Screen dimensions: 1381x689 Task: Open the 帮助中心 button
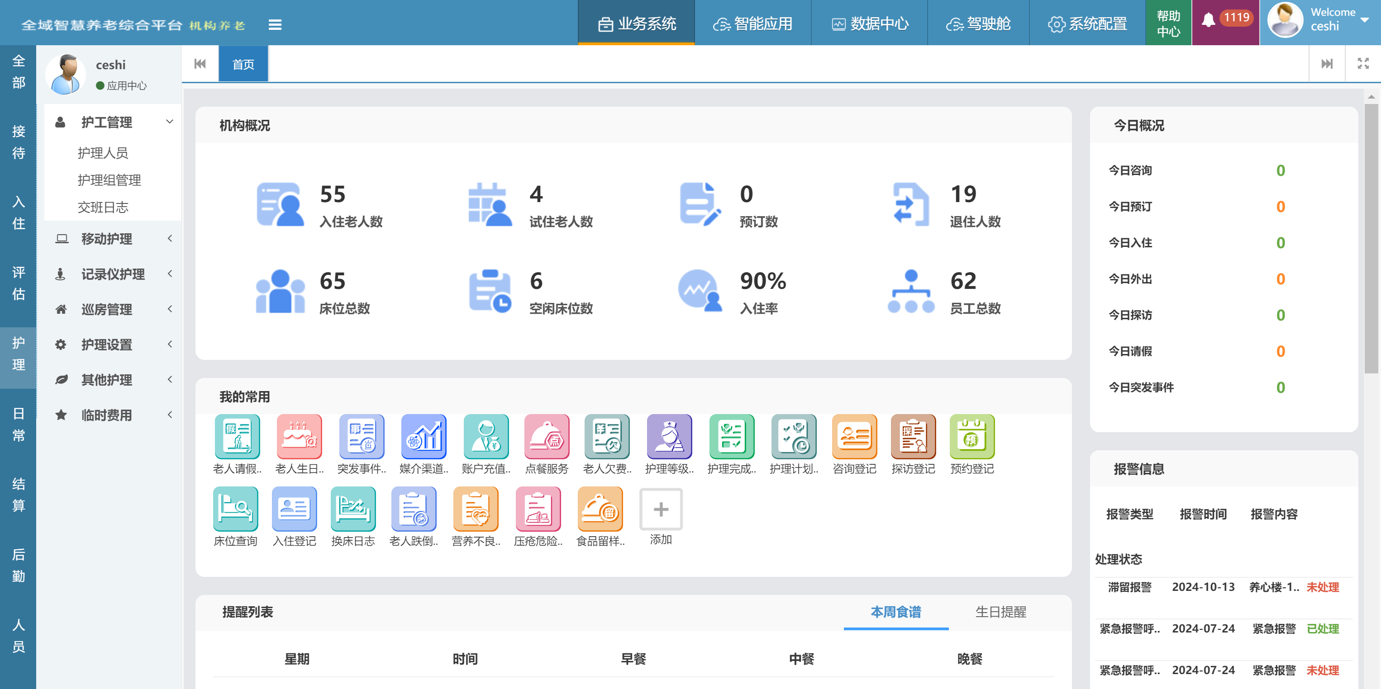(x=1169, y=23)
